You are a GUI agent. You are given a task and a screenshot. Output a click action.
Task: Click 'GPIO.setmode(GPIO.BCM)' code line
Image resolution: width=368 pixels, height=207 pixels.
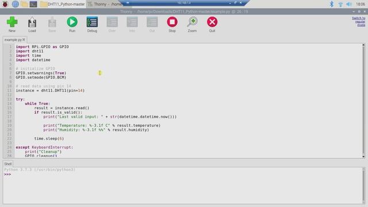(41, 77)
